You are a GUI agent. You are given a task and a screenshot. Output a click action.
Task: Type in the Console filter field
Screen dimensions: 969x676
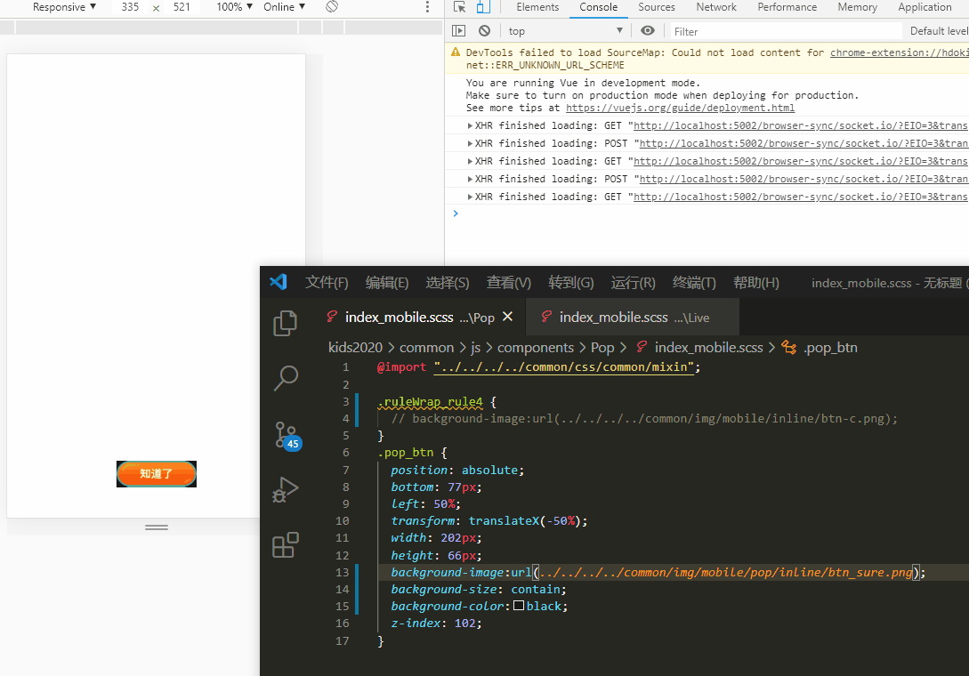pos(756,30)
